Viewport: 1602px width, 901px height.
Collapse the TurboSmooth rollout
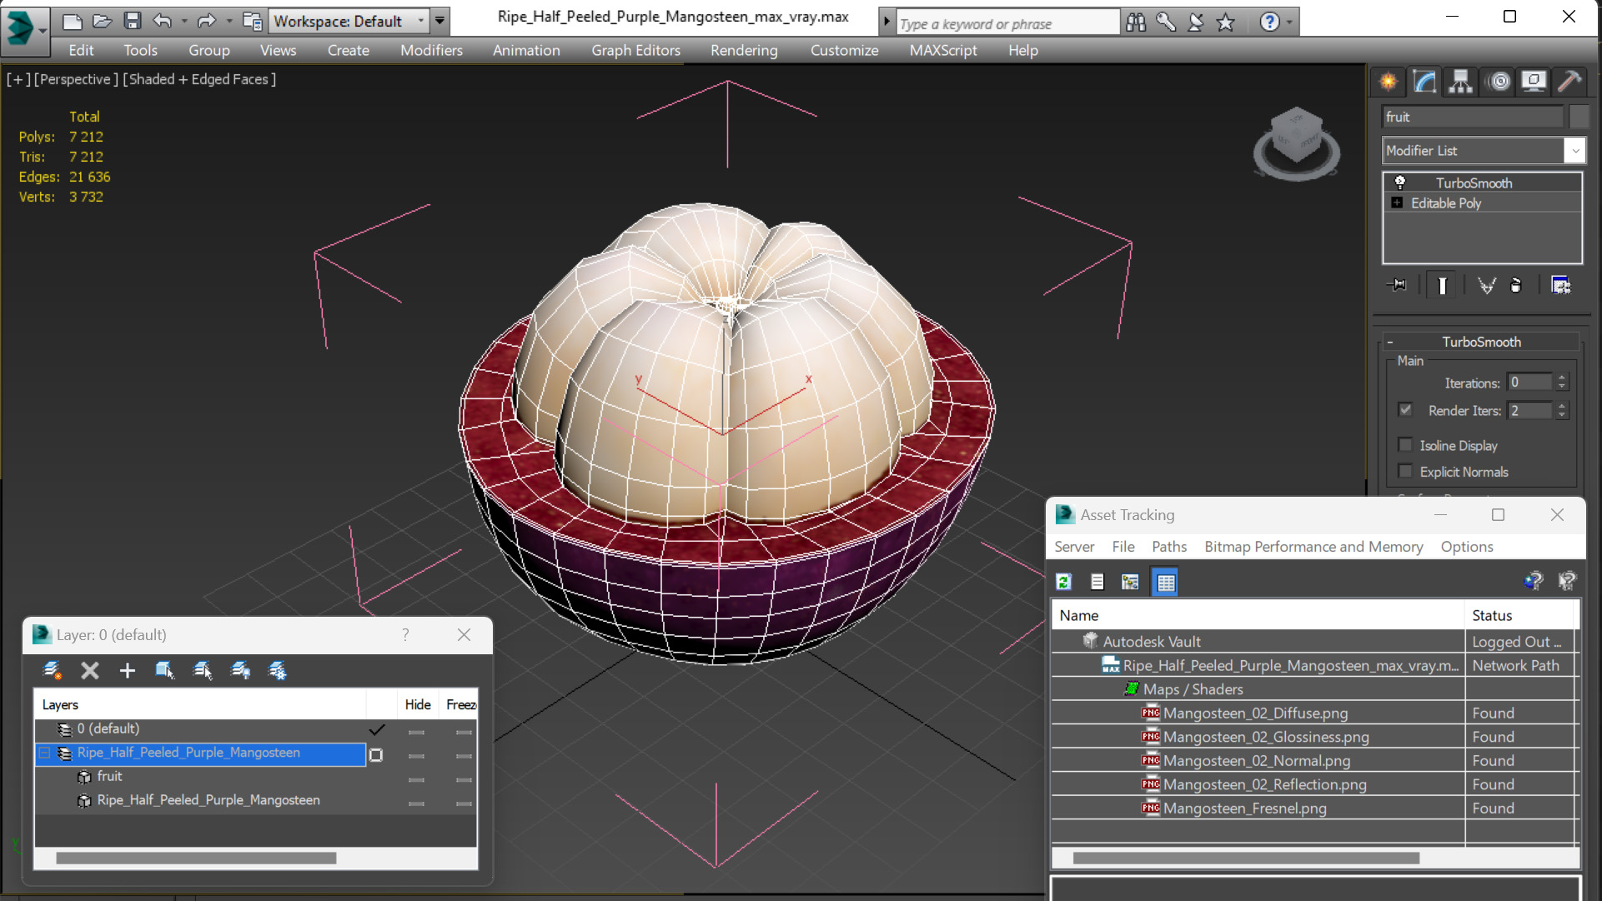(1390, 342)
